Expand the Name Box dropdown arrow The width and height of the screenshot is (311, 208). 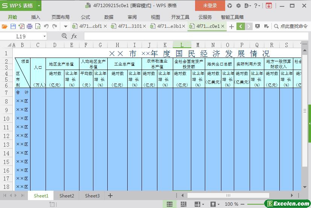[44, 36]
